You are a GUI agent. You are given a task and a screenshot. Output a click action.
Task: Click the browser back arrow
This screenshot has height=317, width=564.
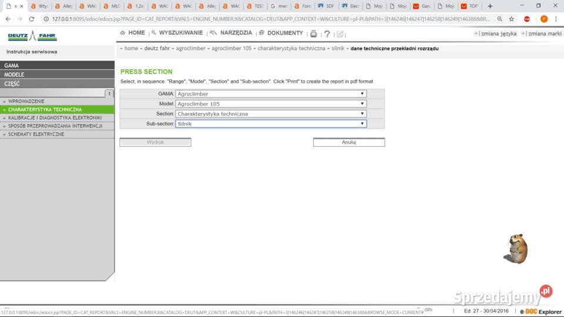tap(6, 19)
